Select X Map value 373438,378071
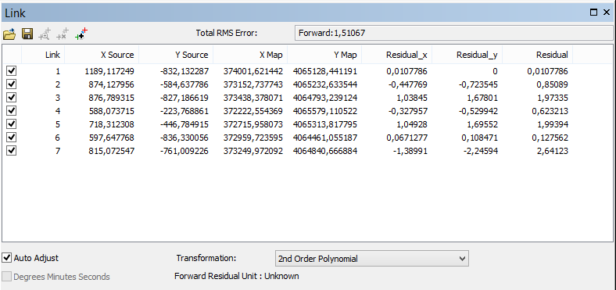This screenshot has width=616, height=290. coord(253,98)
